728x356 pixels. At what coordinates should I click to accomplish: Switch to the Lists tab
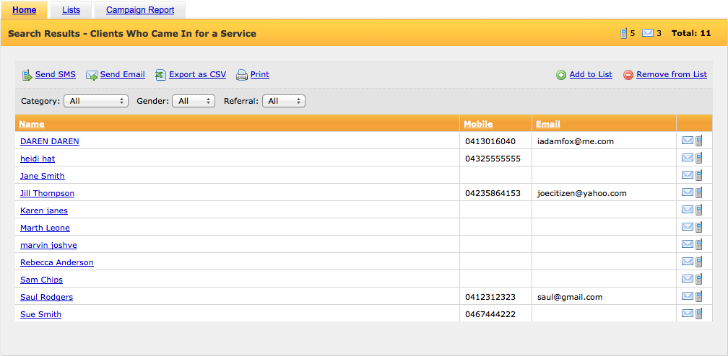coord(71,10)
